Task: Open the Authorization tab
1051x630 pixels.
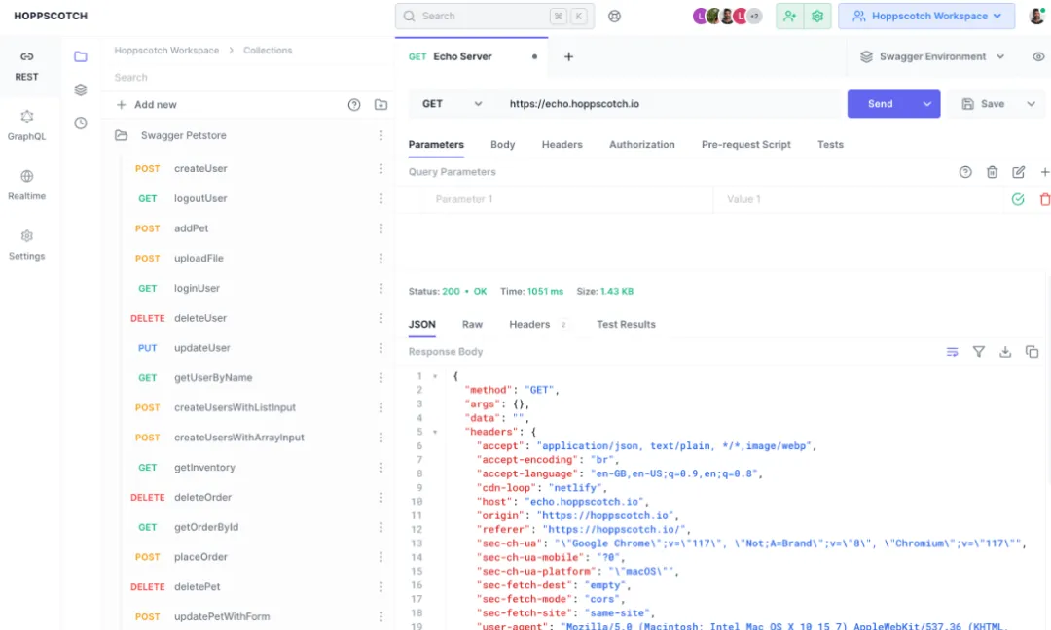Action: (x=641, y=145)
